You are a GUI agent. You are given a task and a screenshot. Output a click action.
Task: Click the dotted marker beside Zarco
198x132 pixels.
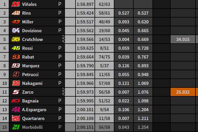pos(63,92)
